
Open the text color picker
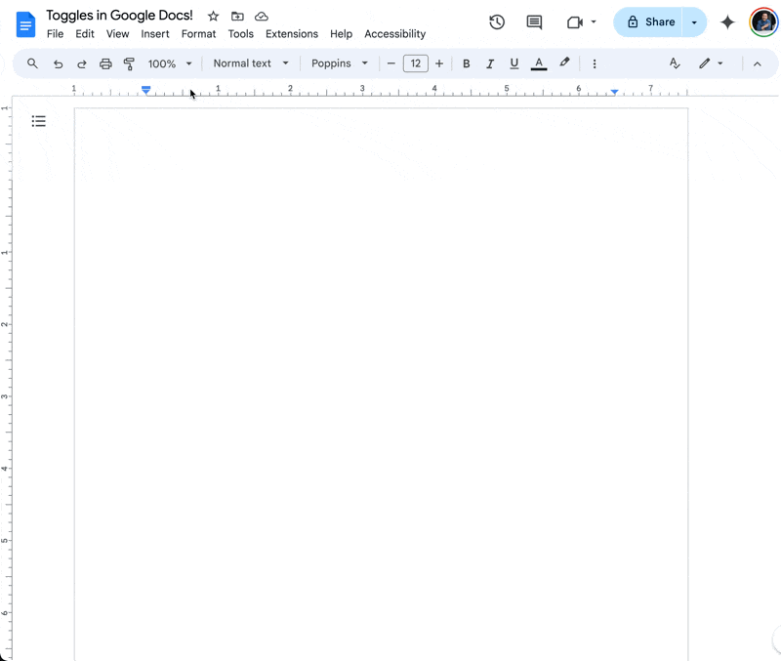pyautogui.click(x=539, y=63)
